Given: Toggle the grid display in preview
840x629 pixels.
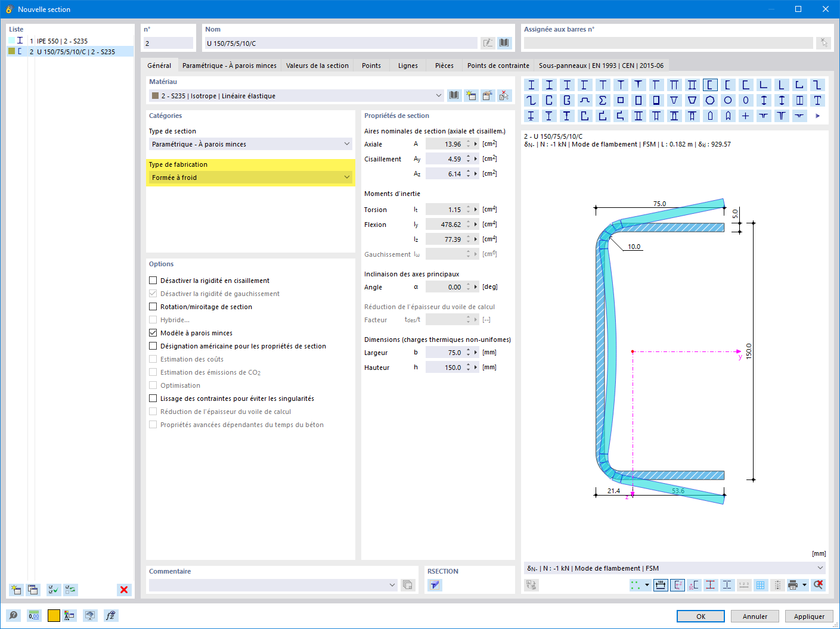Looking at the screenshot, I should [x=761, y=585].
